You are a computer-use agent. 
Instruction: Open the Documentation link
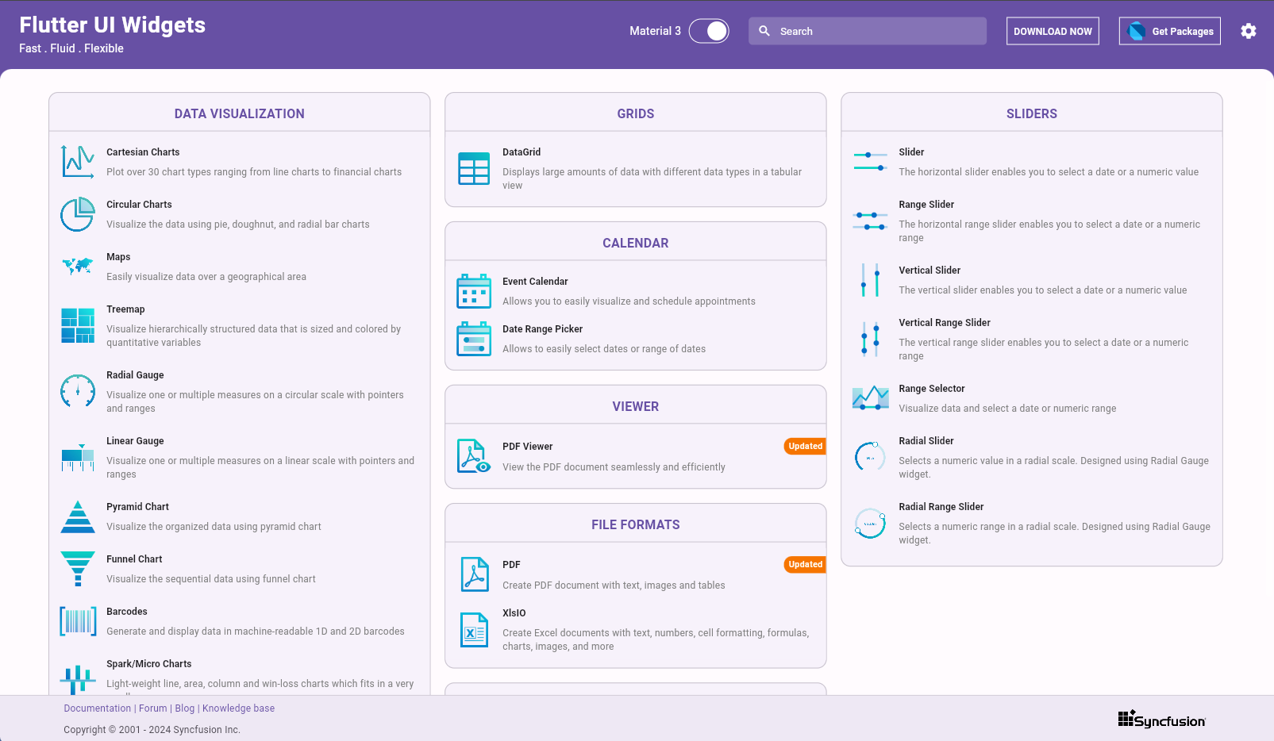[98, 708]
